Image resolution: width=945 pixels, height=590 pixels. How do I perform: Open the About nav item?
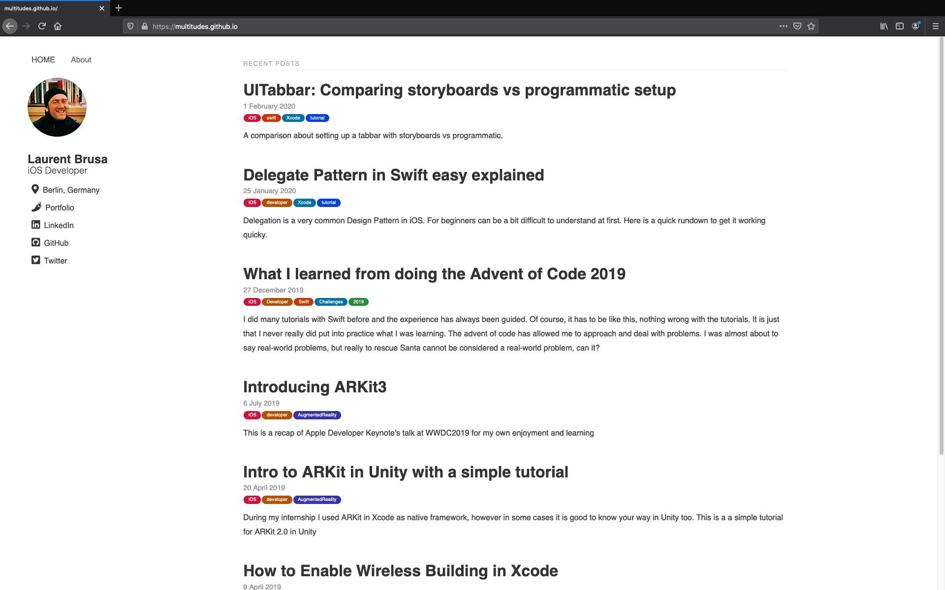(x=81, y=59)
